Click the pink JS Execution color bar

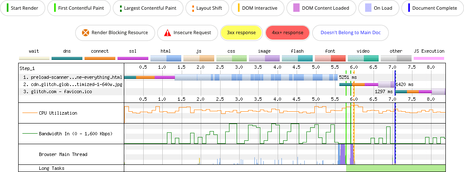tap(429, 58)
